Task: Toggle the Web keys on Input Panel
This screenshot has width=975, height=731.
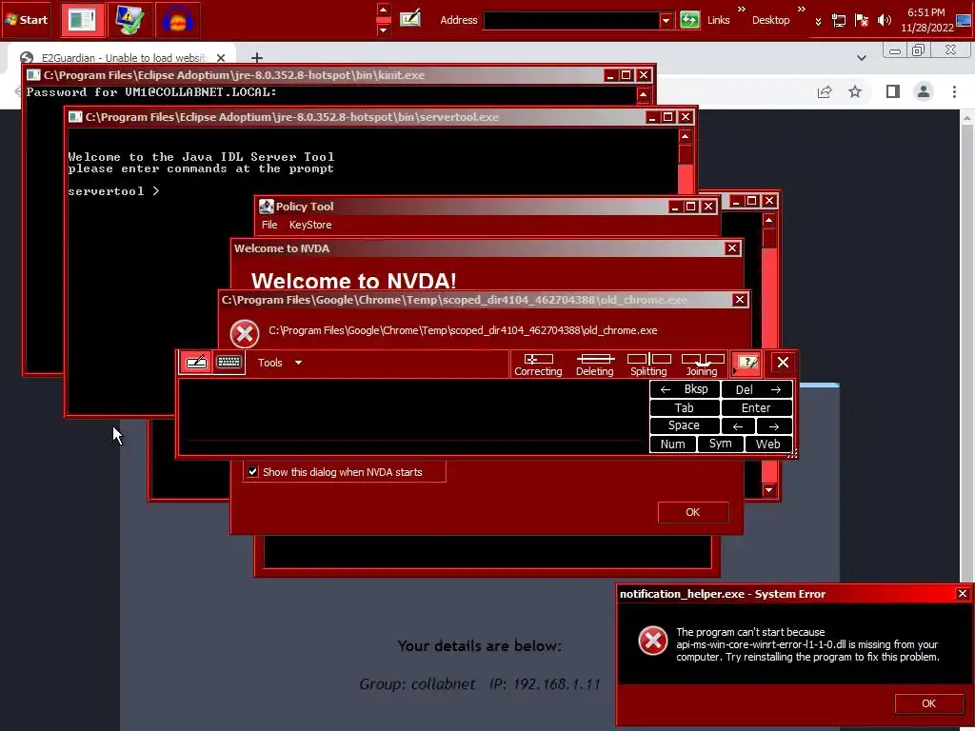Action: (768, 444)
